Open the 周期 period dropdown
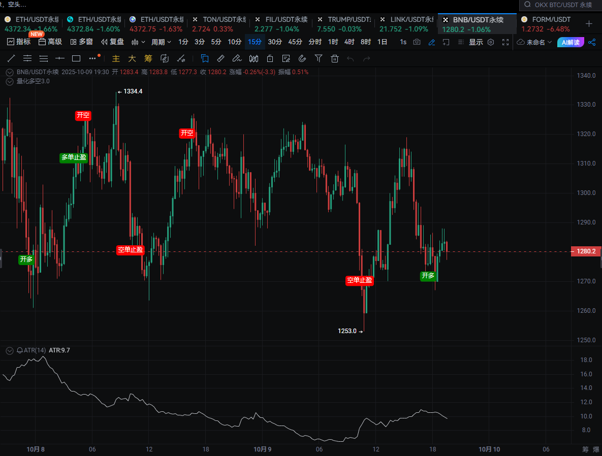602x456 pixels. [x=161, y=42]
